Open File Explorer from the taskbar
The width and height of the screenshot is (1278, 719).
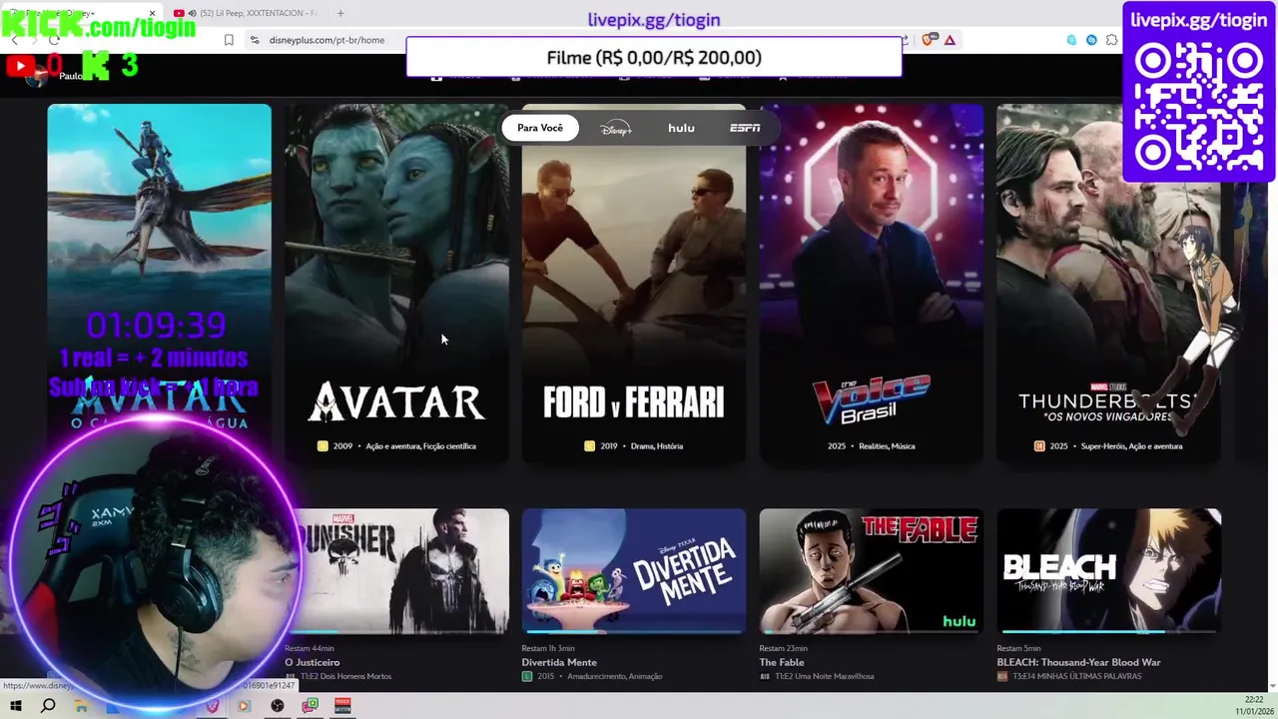[x=81, y=706]
